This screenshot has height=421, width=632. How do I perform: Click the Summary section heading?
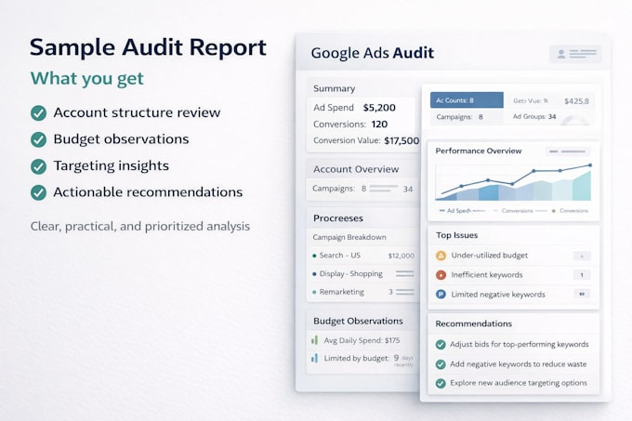pyautogui.click(x=335, y=88)
